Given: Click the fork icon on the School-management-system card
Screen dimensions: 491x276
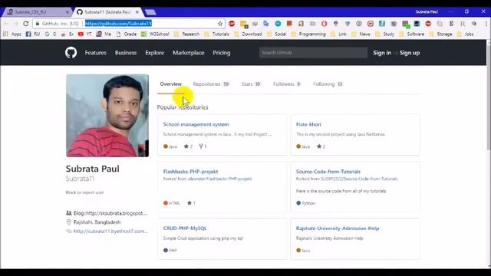Looking at the screenshot, I should (201, 146).
